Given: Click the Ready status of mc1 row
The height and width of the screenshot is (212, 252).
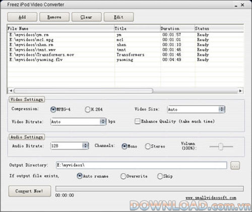Looking at the screenshot, I should (203, 40).
